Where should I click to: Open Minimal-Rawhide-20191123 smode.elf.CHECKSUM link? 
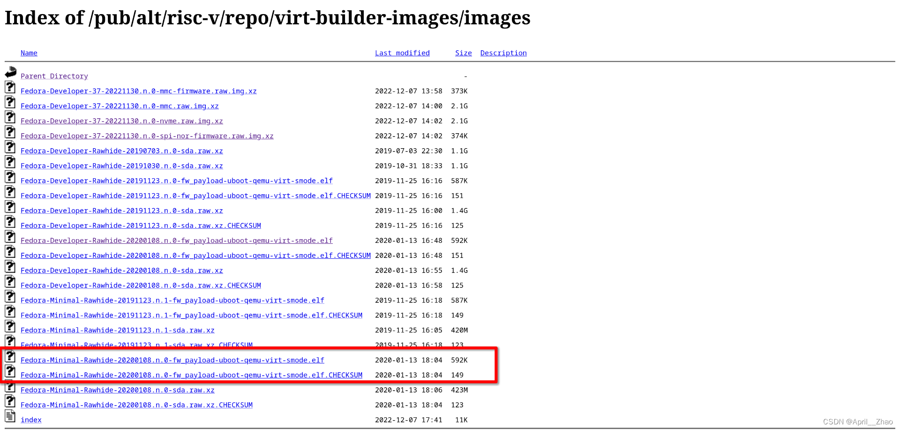click(191, 316)
